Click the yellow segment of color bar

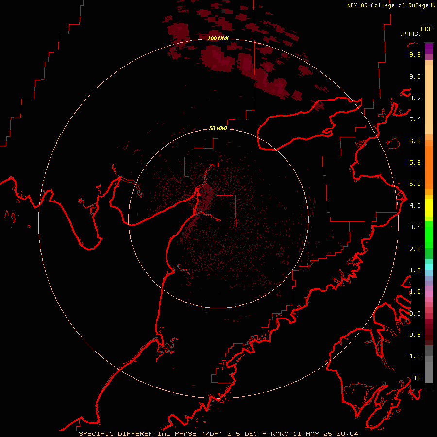coord(429,208)
